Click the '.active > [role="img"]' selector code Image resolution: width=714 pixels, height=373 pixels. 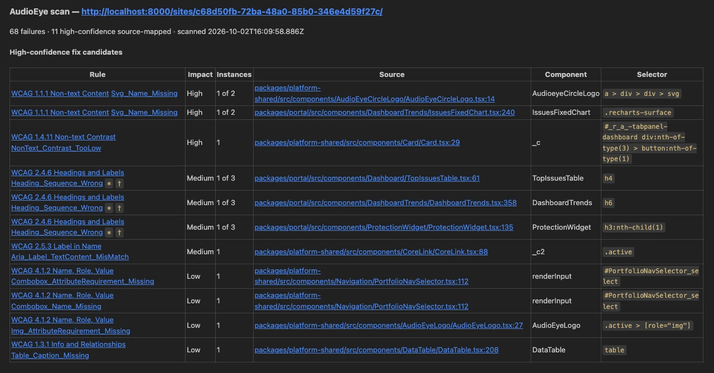click(x=648, y=326)
